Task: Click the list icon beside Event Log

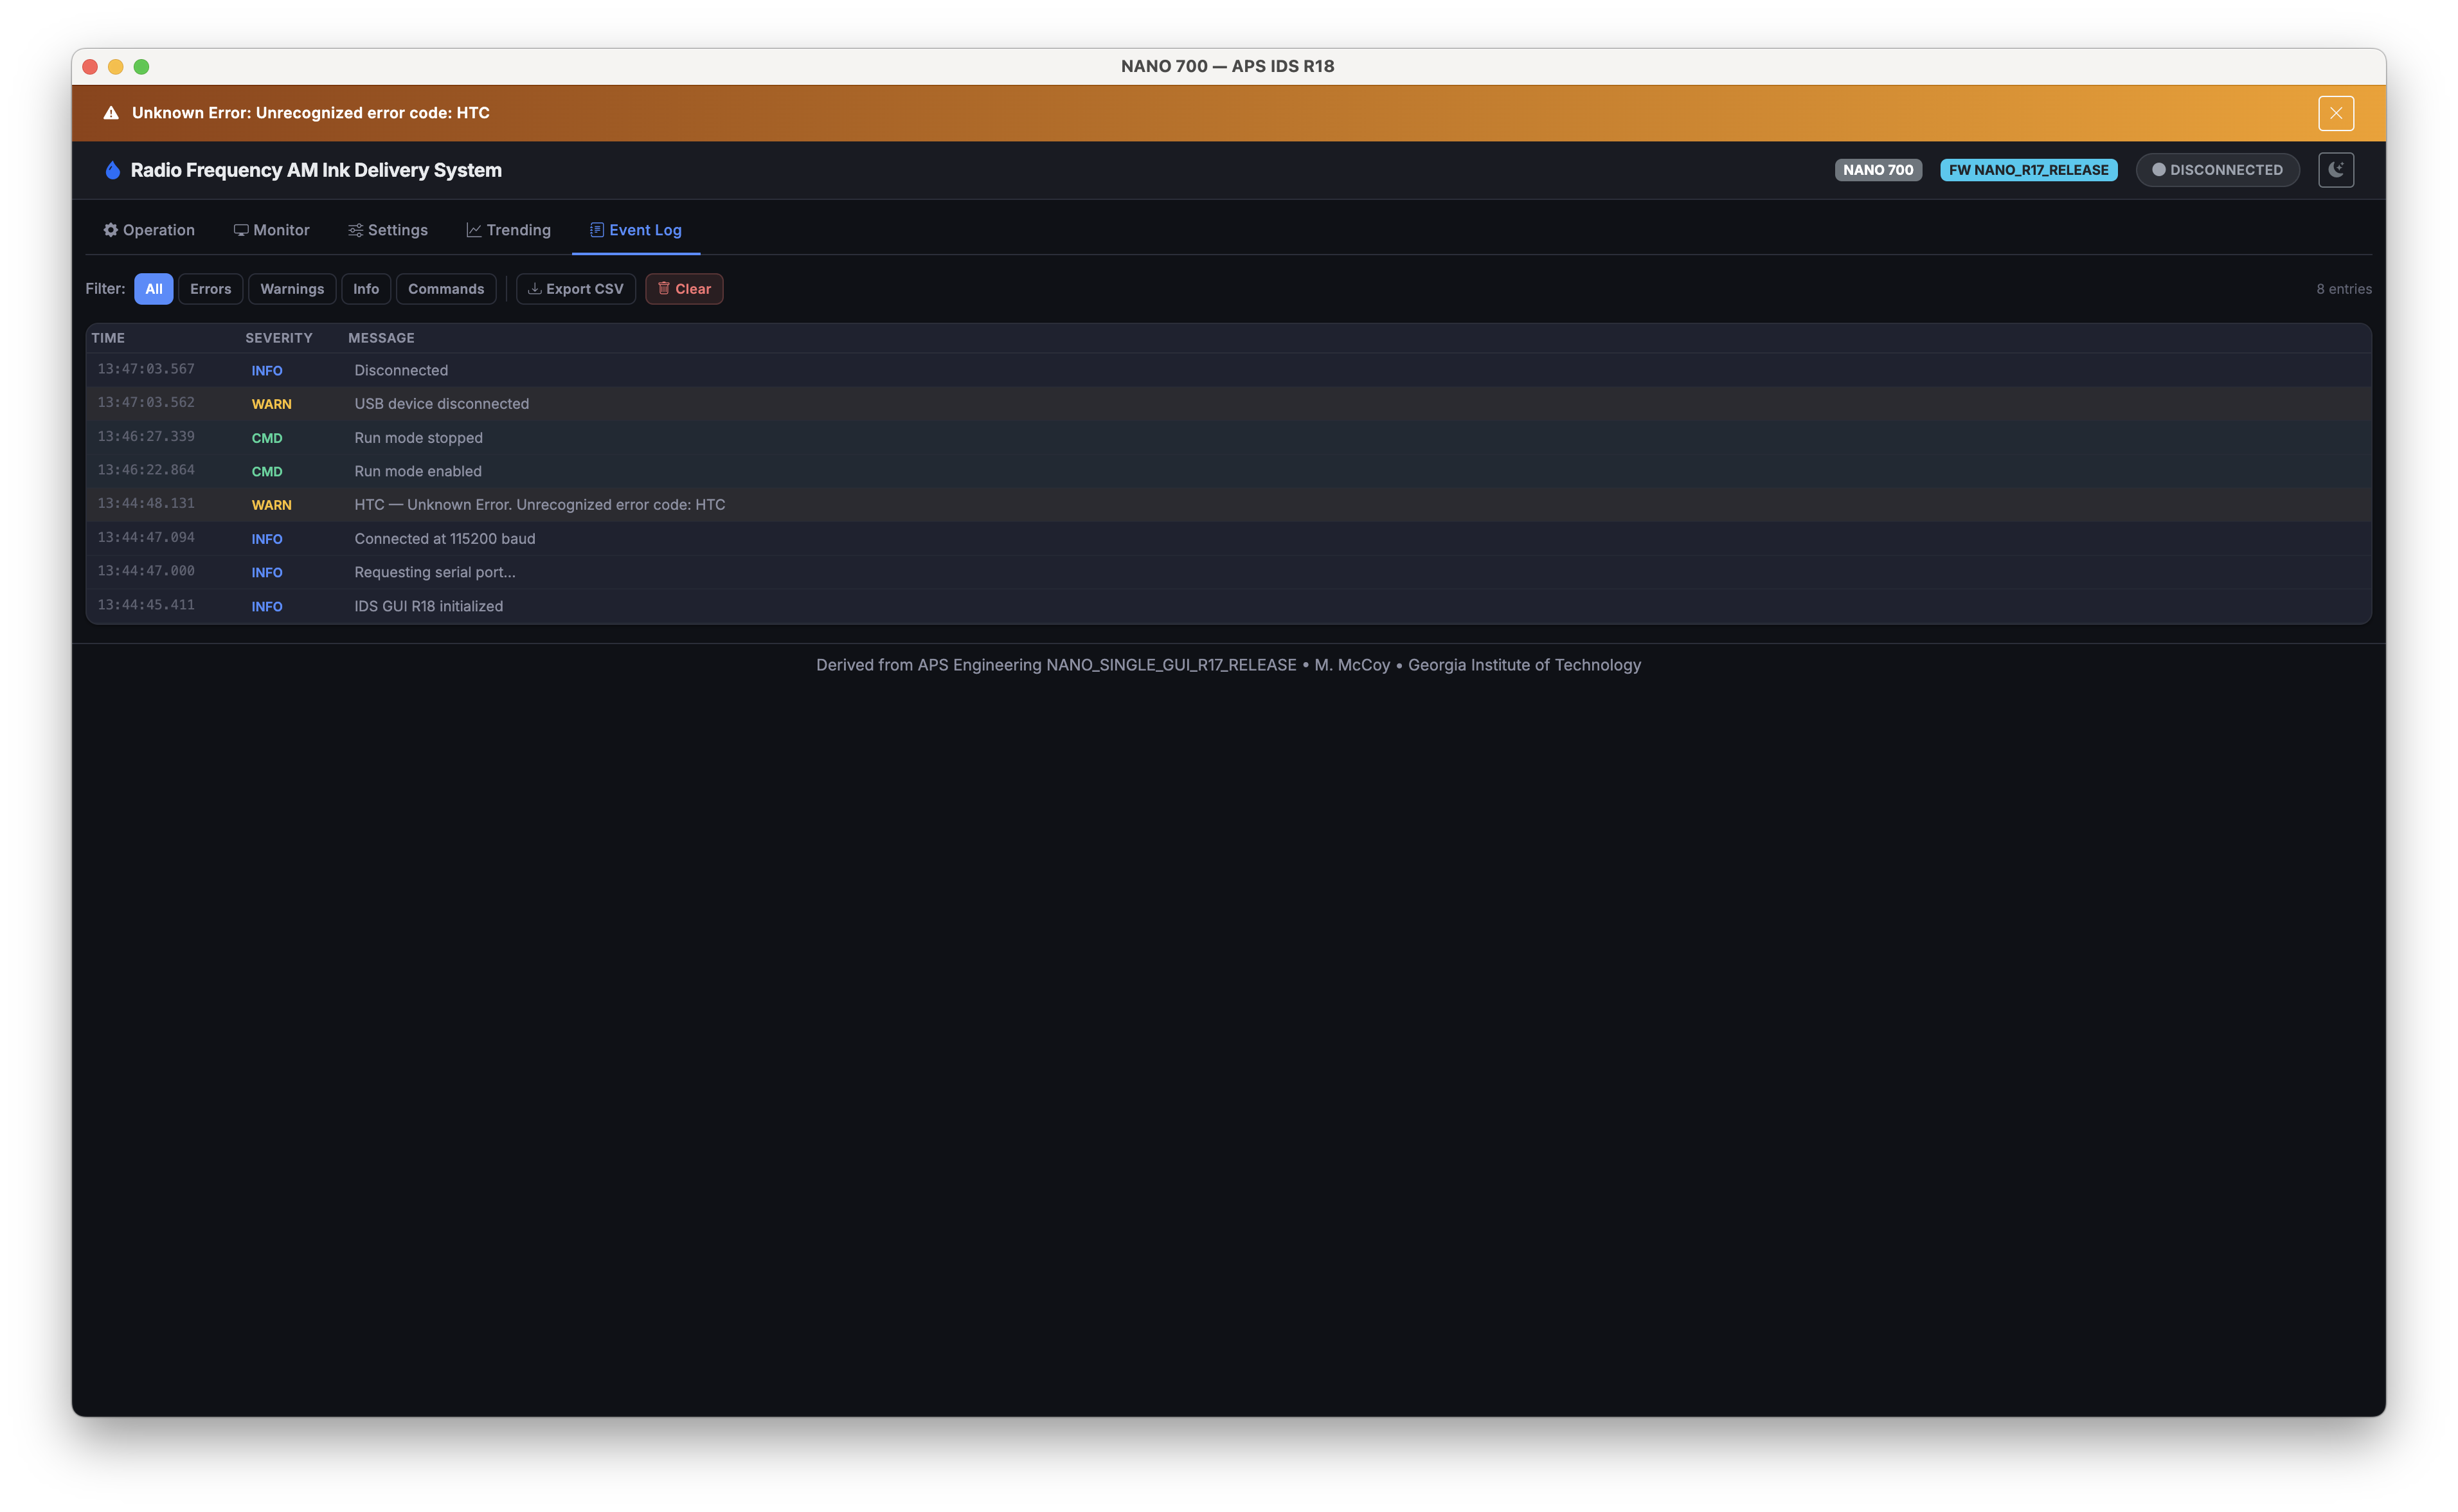Action: pyautogui.click(x=598, y=229)
